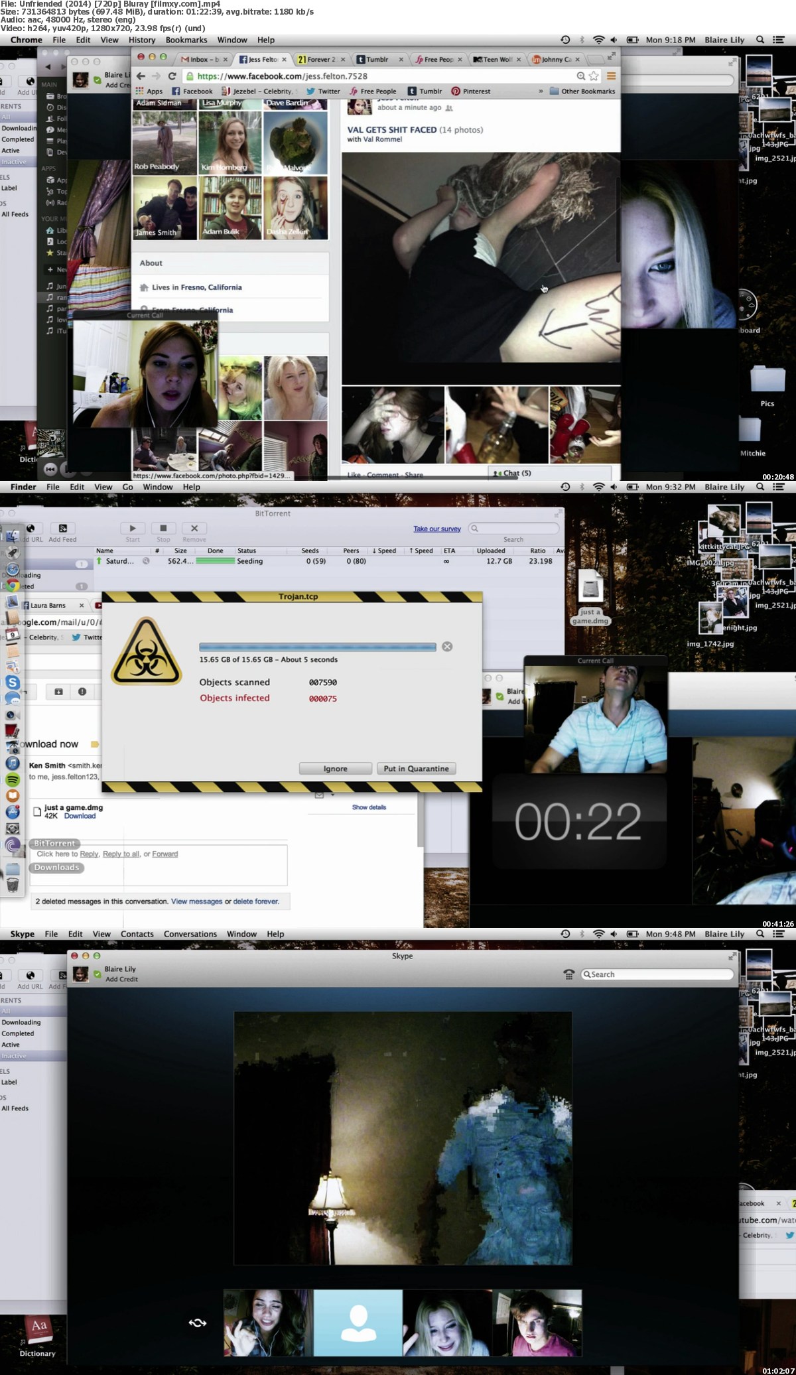Screen dimensions: 796x1375
Task: Open just a game.dmg file on the desktop
Action: 590,597
